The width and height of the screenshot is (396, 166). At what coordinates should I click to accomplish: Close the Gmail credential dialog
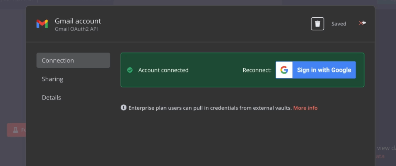coord(361,23)
